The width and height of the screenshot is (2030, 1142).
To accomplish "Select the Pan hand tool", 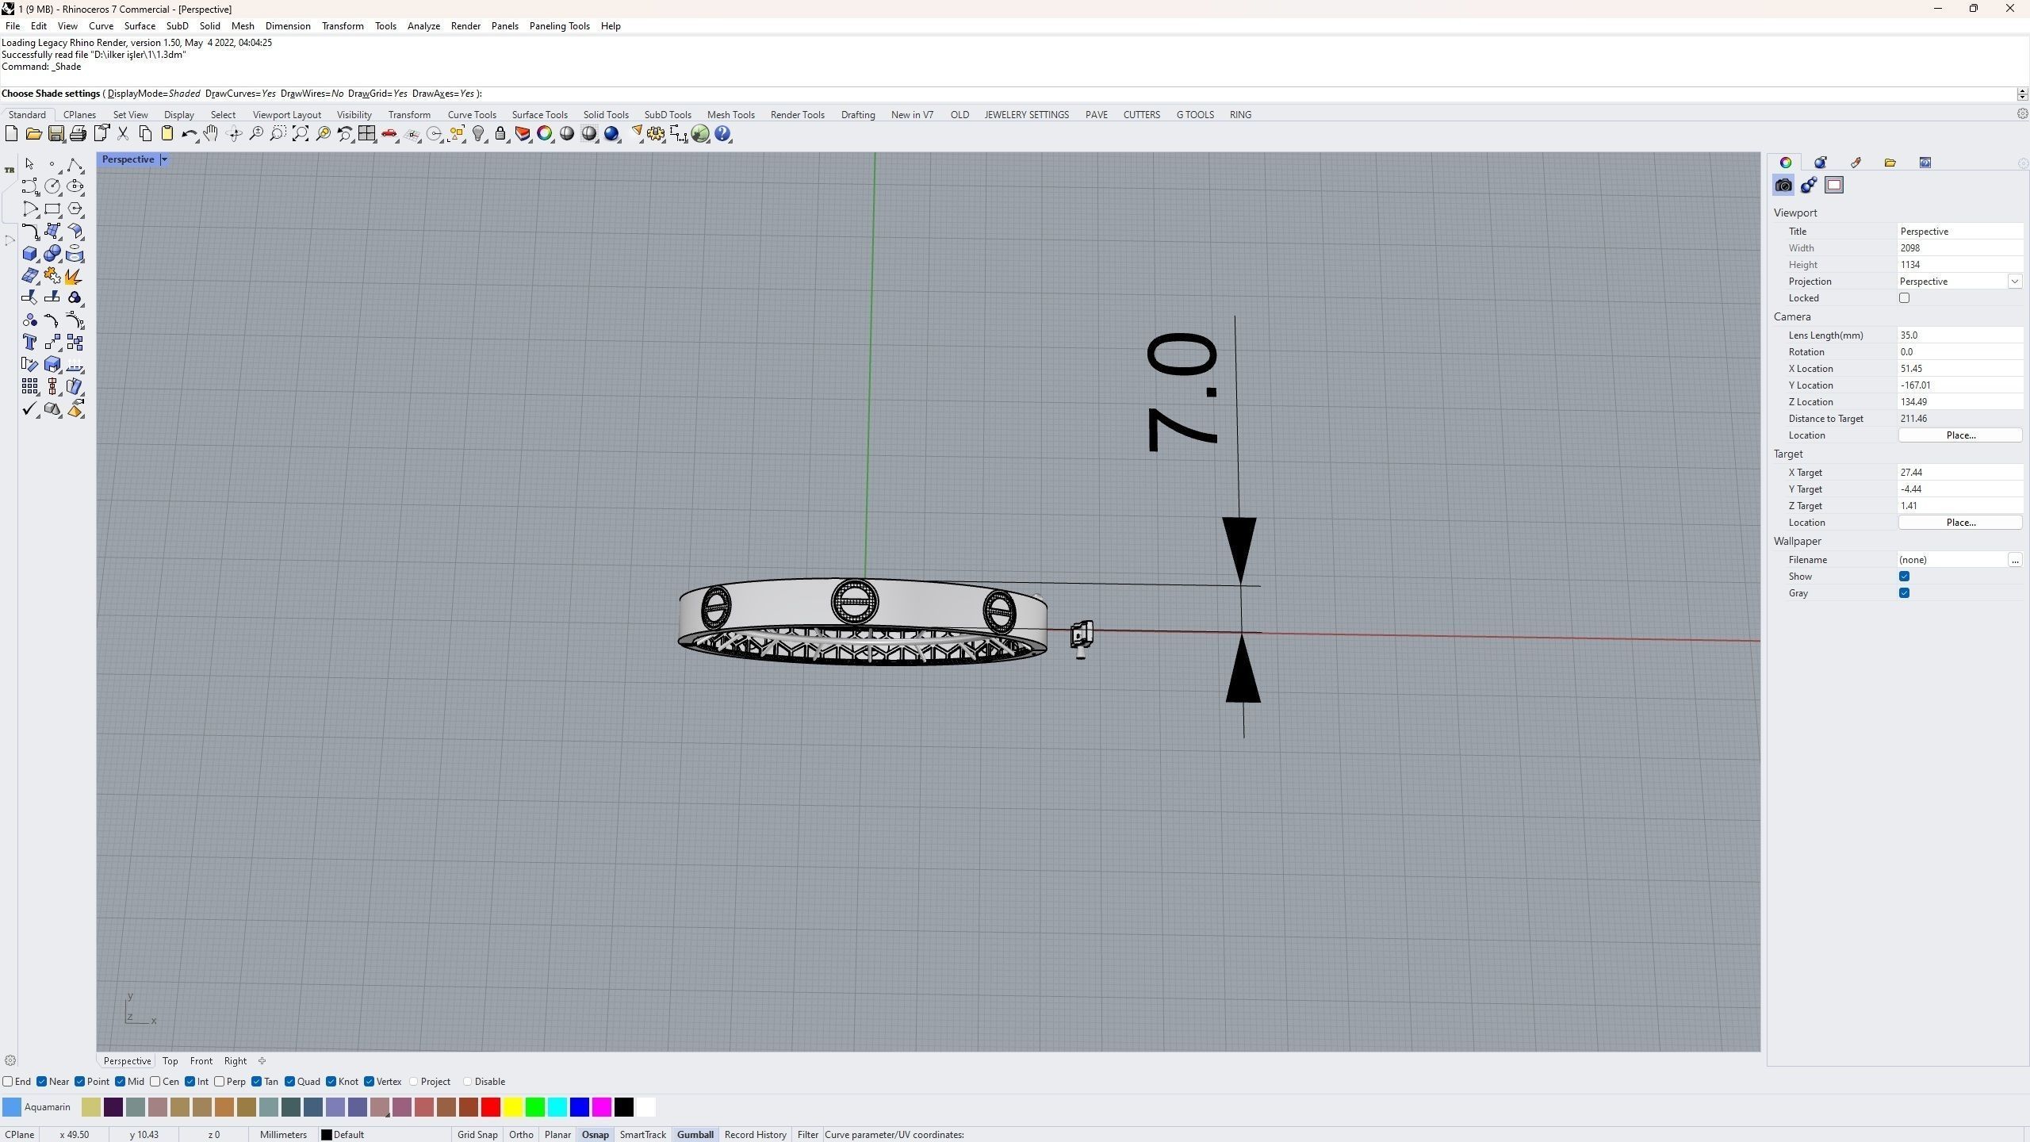I will click(x=211, y=134).
